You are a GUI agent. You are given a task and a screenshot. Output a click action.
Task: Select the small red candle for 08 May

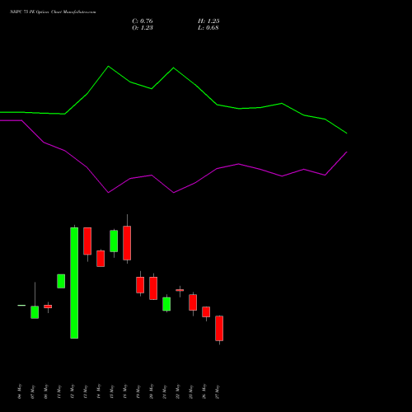tap(48, 307)
